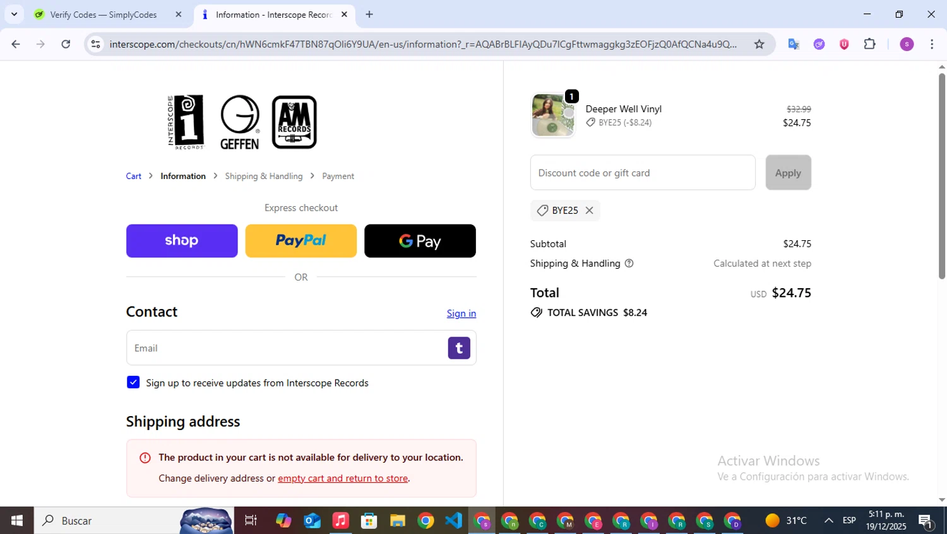
Task: Click the Shop Pay express checkout button
Action: pyautogui.click(x=182, y=241)
